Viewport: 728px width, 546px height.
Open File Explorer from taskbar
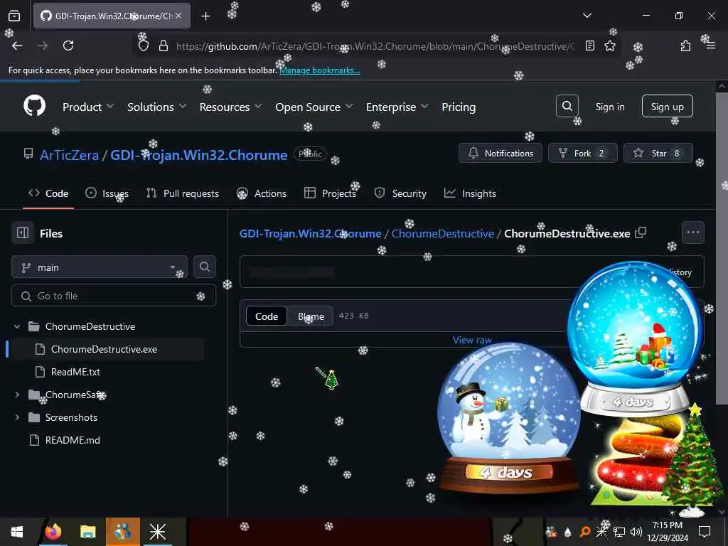[x=87, y=532]
